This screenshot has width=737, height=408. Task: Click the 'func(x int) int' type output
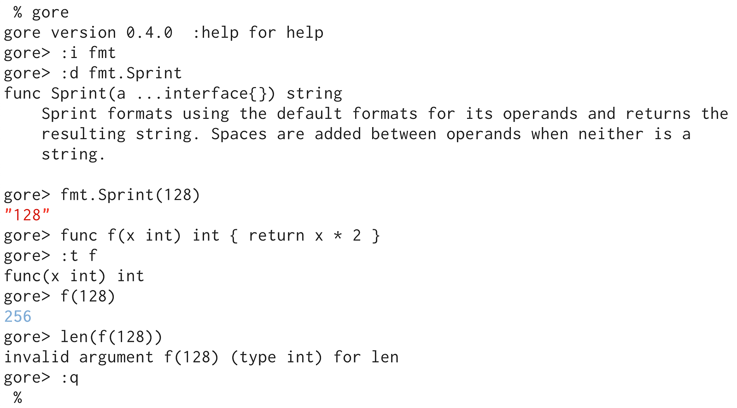pyautogui.click(x=74, y=276)
